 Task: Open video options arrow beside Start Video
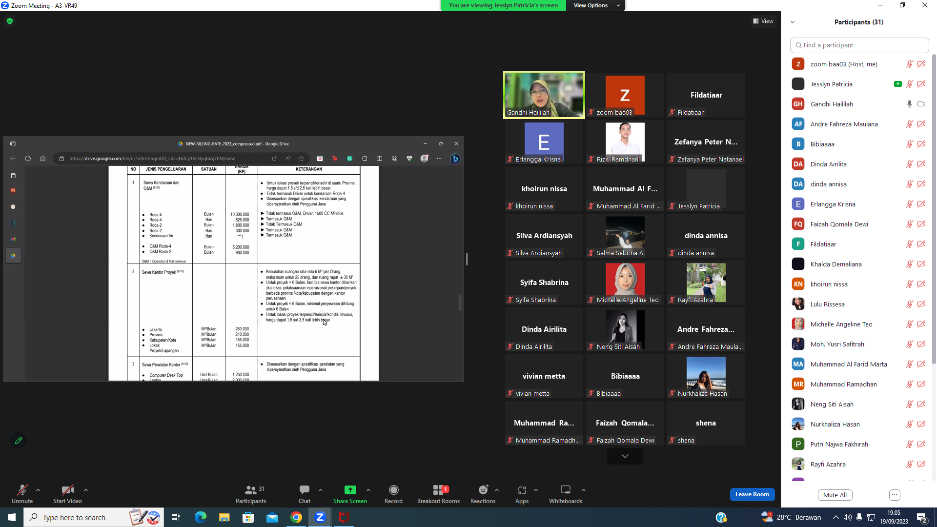(x=86, y=490)
